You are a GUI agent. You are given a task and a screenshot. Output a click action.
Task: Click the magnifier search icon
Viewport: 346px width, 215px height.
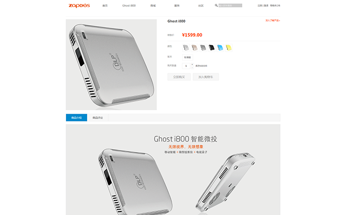point(216,5)
